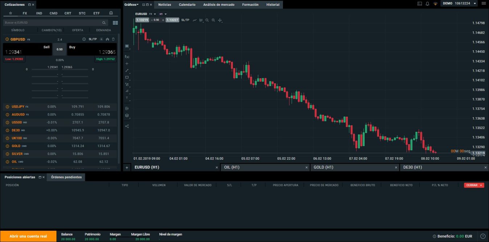Open the DEMO account dropdown
Screen dimensions: 489x242
(475, 4)
